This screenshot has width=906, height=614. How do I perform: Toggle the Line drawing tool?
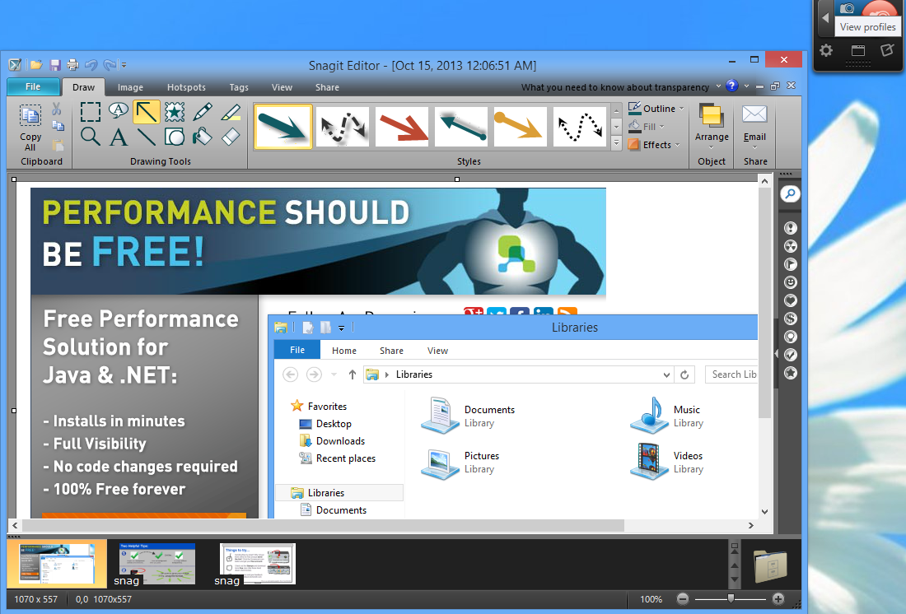pyautogui.click(x=147, y=137)
